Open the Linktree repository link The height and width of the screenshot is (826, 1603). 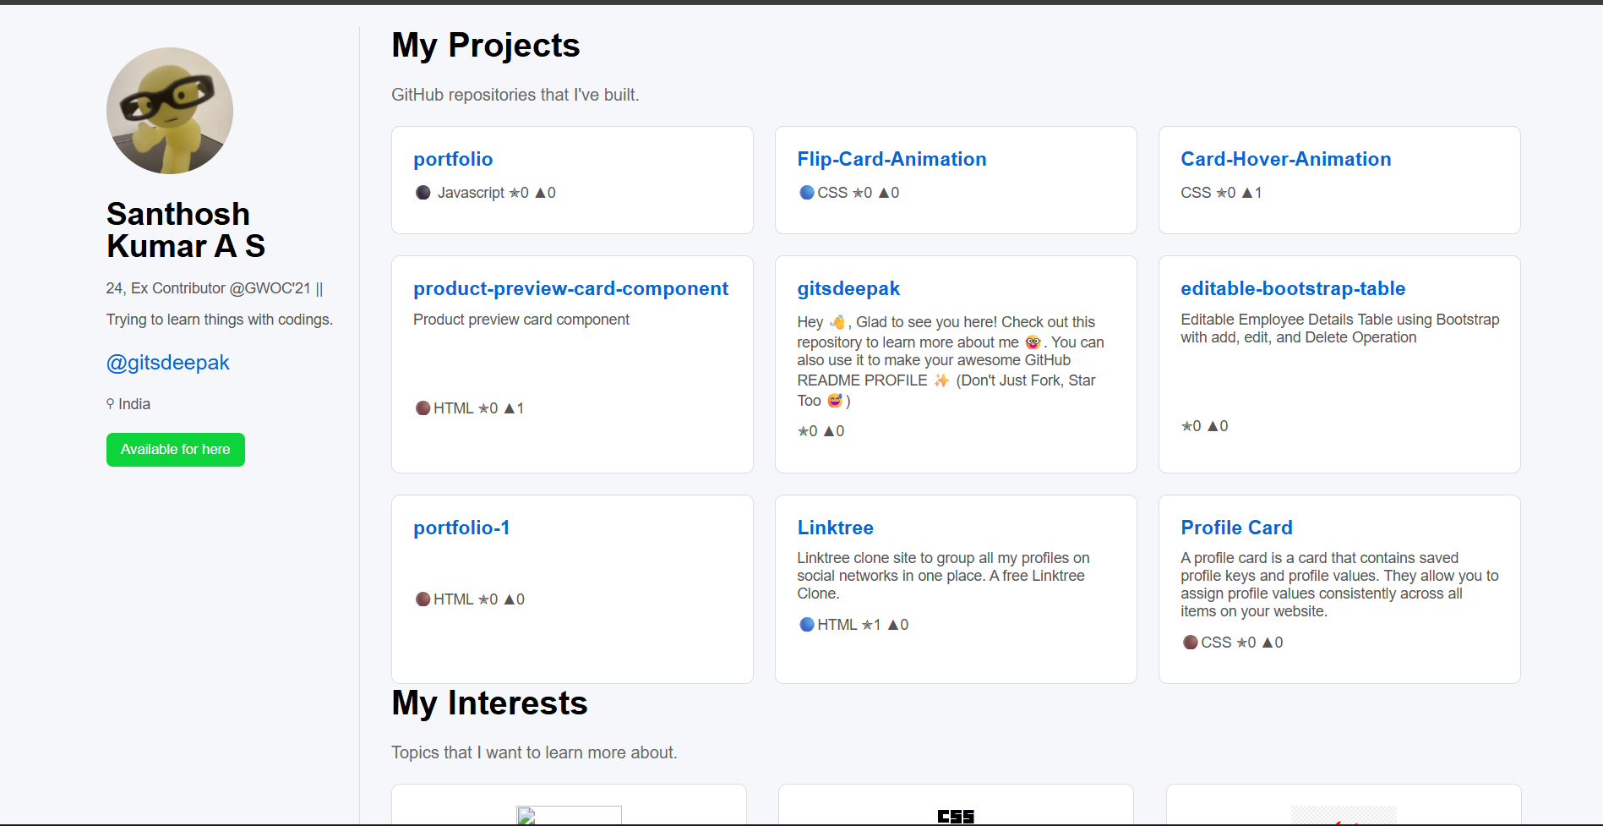[x=835, y=528]
